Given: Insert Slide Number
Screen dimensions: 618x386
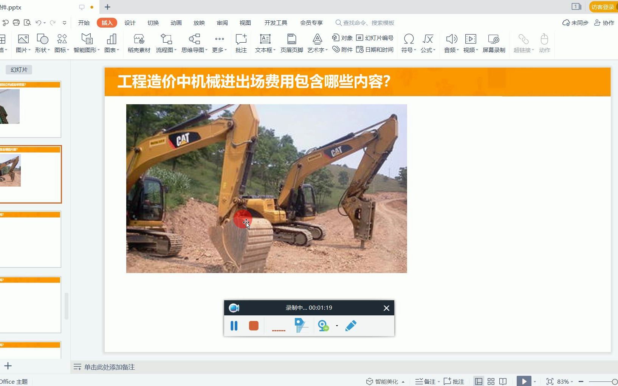Looking at the screenshot, I should 375,38.
